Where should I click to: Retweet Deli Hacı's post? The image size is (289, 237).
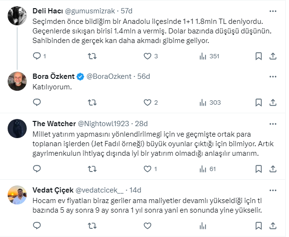93,56
